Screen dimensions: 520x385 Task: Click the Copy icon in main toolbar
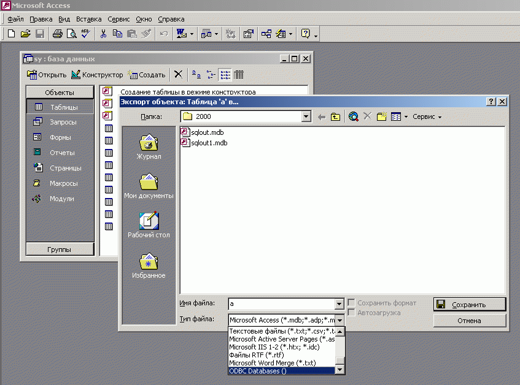coord(117,34)
